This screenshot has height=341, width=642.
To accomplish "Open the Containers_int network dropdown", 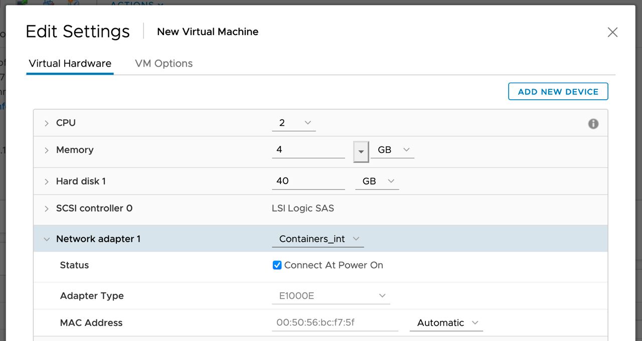I will tap(318, 239).
